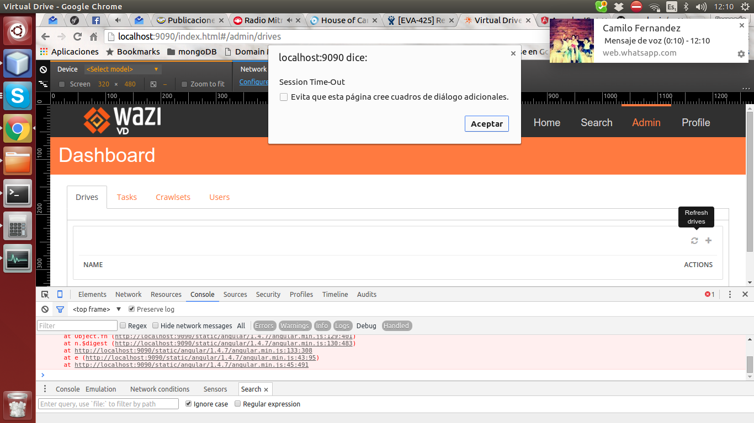The height and width of the screenshot is (423, 754).
Task: Click the red error count indicator
Action: (x=710, y=295)
